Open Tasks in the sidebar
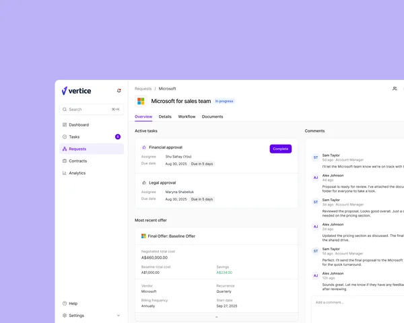This screenshot has width=404, height=323. (x=92, y=137)
